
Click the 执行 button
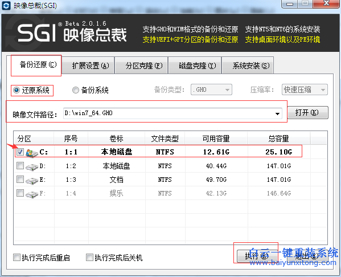[x=257, y=256]
